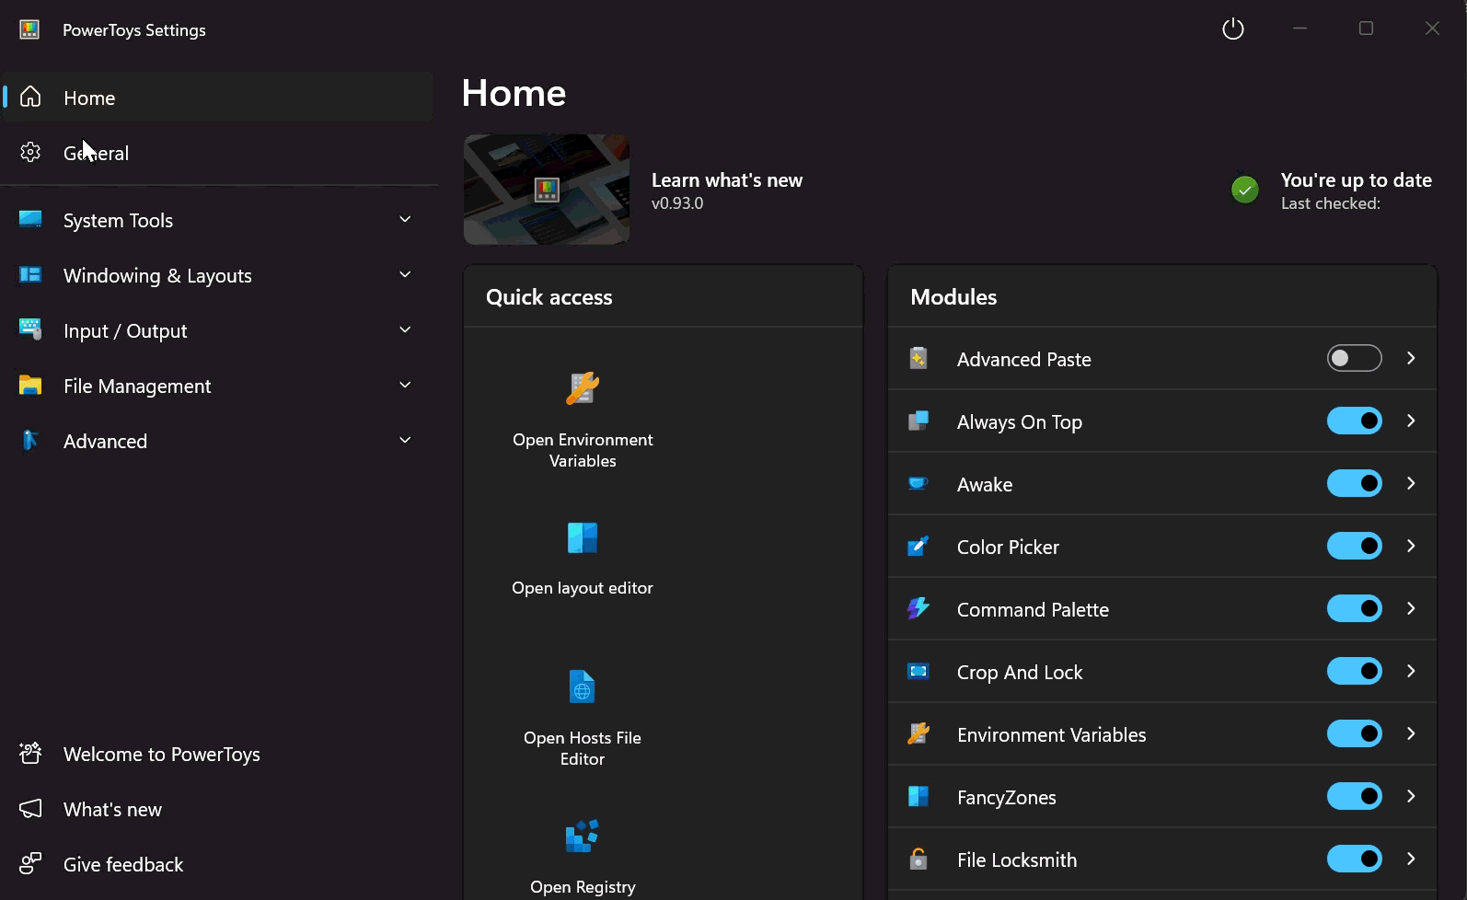Click the Awake coffee cup icon

pyautogui.click(x=918, y=484)
